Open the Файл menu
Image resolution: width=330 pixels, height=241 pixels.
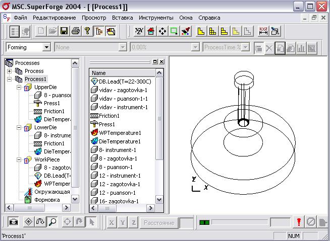[x=20, y=18]
